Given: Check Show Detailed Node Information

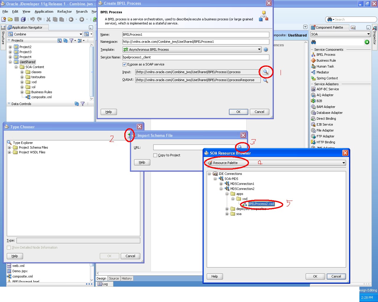Looking at the screenshot, I should pos(9,247).
